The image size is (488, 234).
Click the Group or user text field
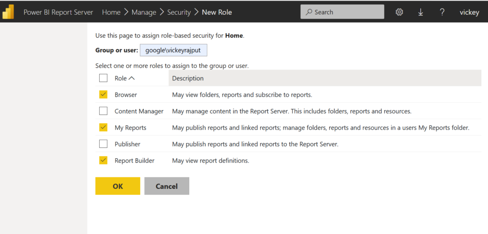[173, 51]
